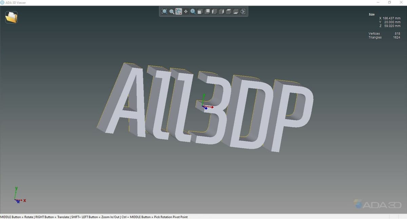Click the zoom in plus magnifier

[x=193, y=12]
